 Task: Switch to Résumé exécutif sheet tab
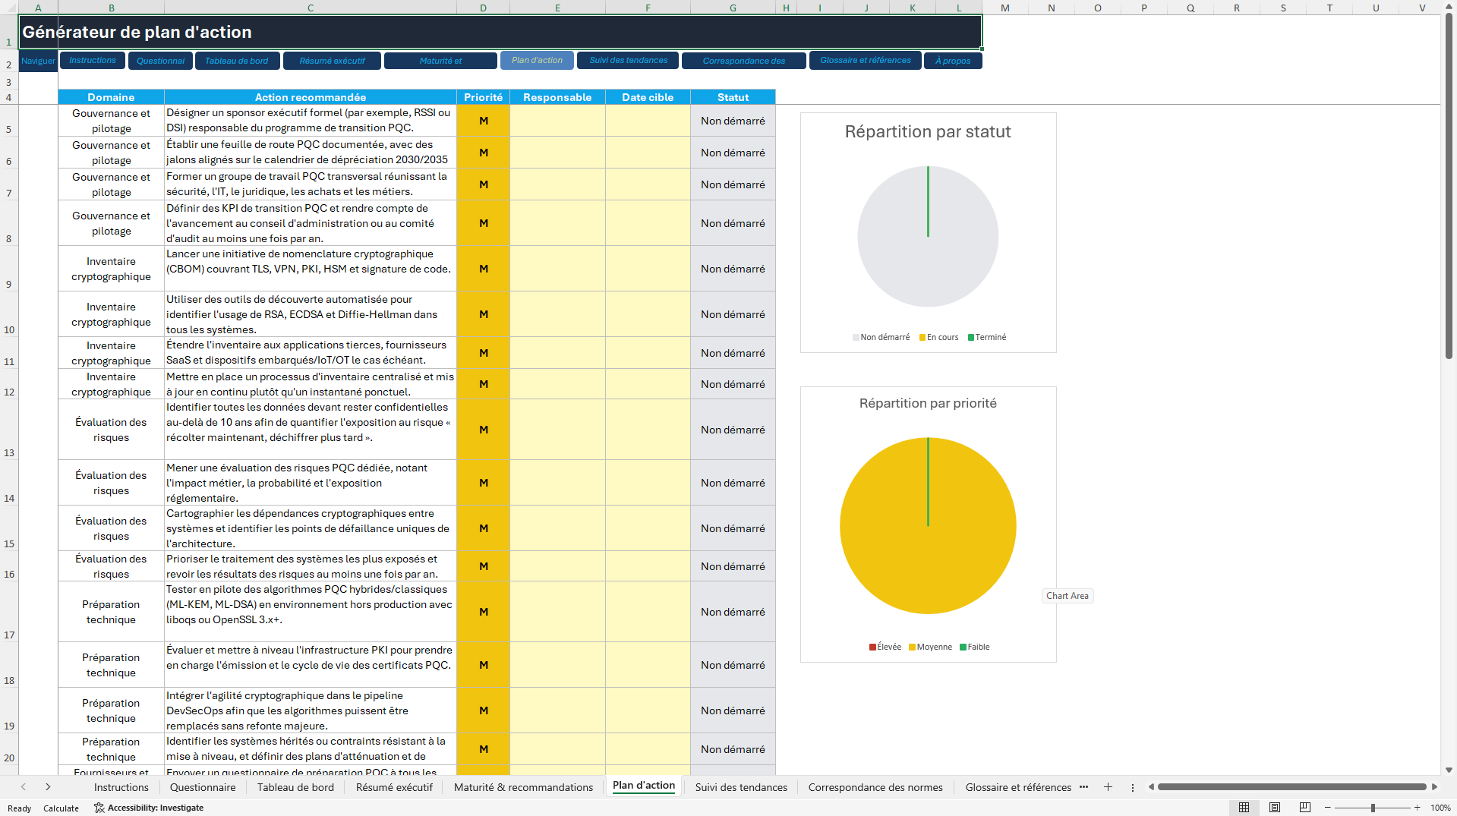coord(394,787)
